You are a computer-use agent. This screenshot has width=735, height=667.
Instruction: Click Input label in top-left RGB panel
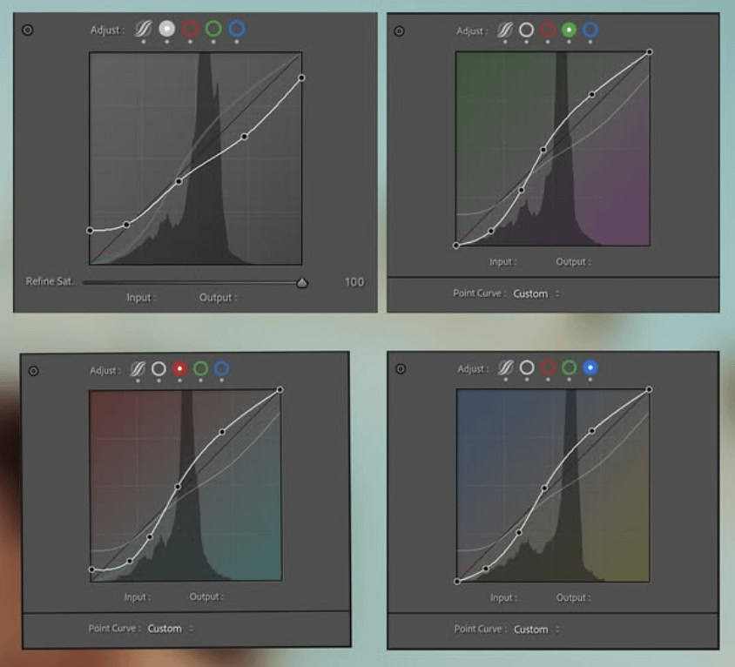[140, 298]
